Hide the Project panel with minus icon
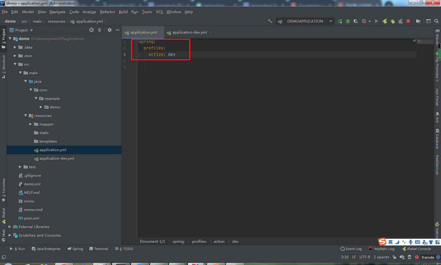This screenshot has width=441, height=265. (118, 30)
